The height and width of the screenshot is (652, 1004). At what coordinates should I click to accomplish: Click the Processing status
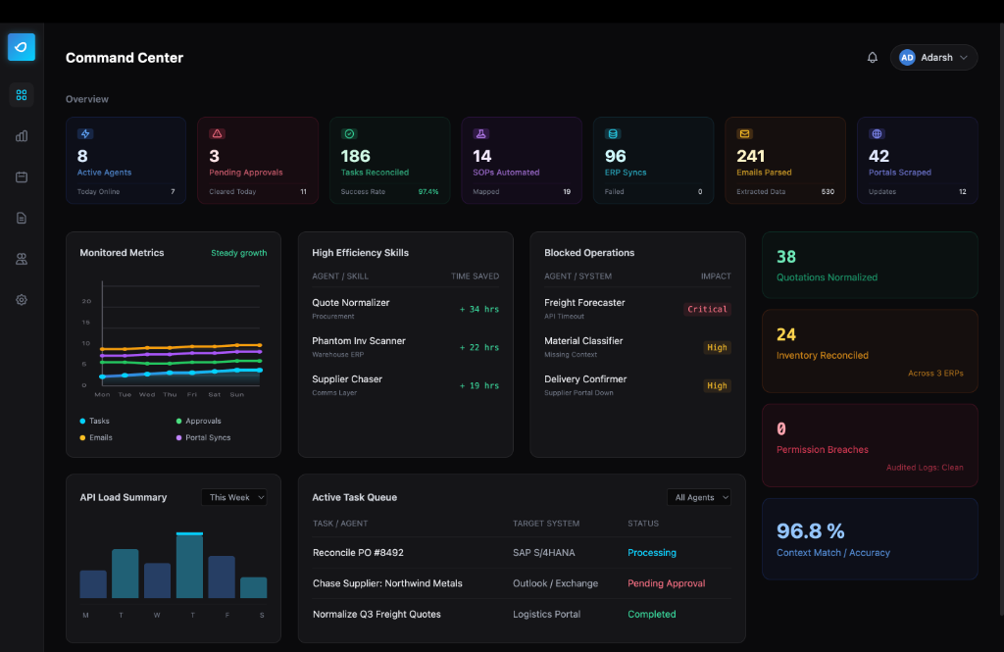pos(652,552)
